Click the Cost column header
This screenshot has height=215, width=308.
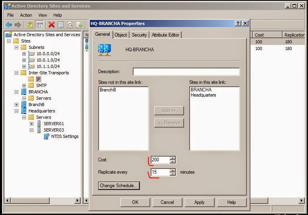point(267,35)
